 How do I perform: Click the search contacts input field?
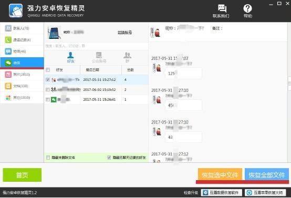(96, 46)
